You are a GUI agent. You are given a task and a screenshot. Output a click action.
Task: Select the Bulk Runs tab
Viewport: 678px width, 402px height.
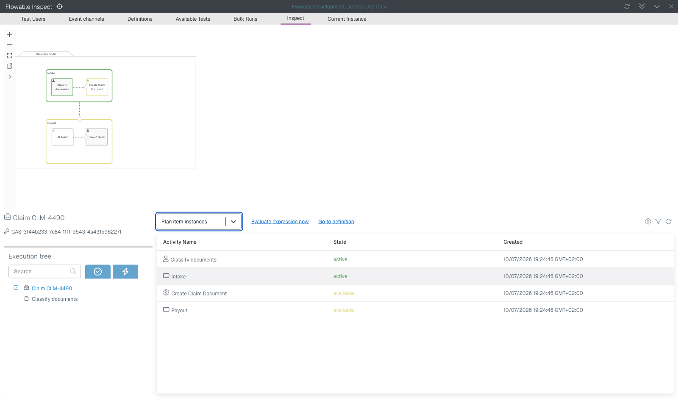pos(245,19)
